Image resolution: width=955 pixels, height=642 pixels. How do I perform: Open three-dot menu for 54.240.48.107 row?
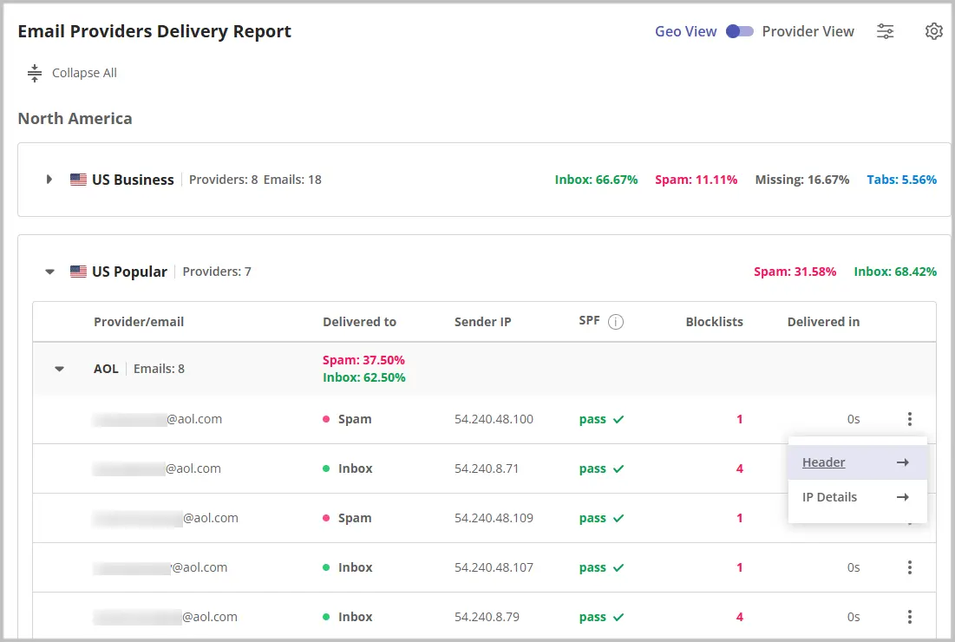click(x=909, y=567)
